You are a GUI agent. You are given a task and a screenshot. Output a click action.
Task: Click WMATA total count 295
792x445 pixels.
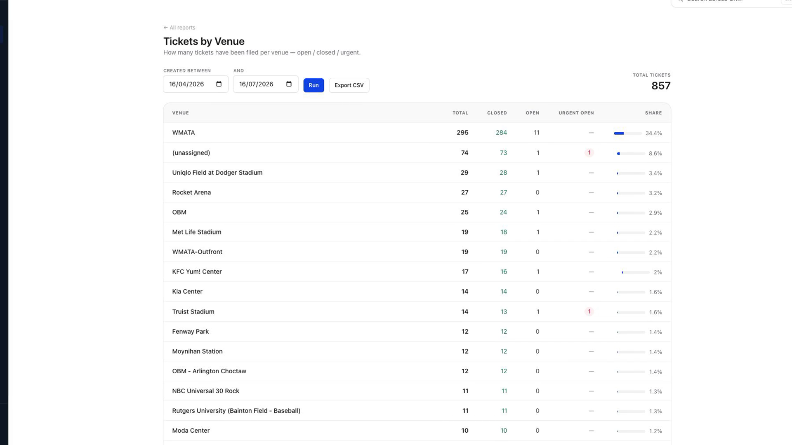(x=462, y=133)
